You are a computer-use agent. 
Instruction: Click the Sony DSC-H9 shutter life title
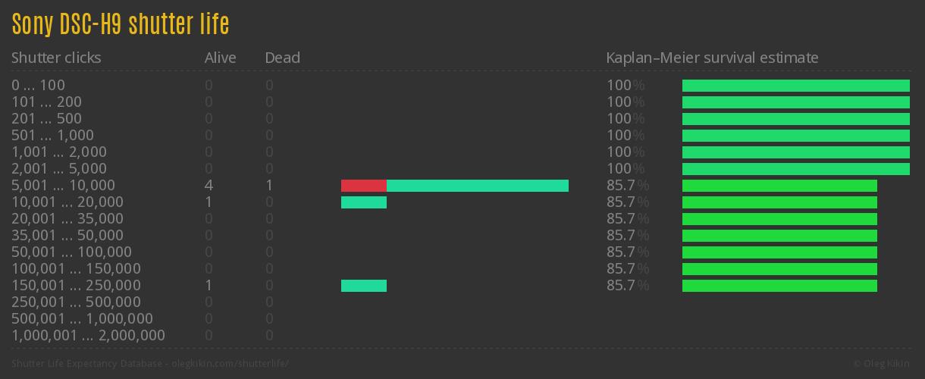(x=120, y=24)
